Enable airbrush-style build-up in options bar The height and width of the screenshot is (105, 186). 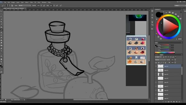(x=57, y=6)
